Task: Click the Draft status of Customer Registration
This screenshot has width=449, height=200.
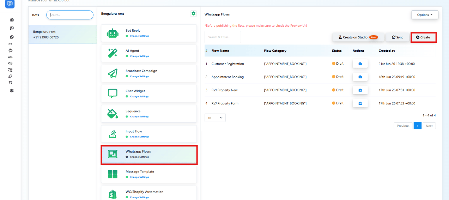Action: (x=338, y=64)
